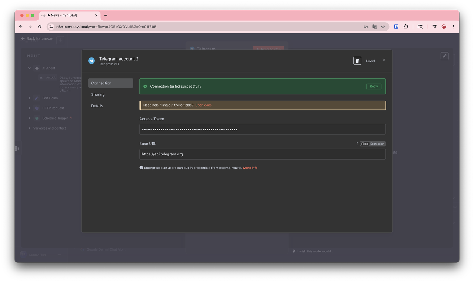474x282 pixels.
Task: Click the Telegram logo icon
Action: (91, 61)
